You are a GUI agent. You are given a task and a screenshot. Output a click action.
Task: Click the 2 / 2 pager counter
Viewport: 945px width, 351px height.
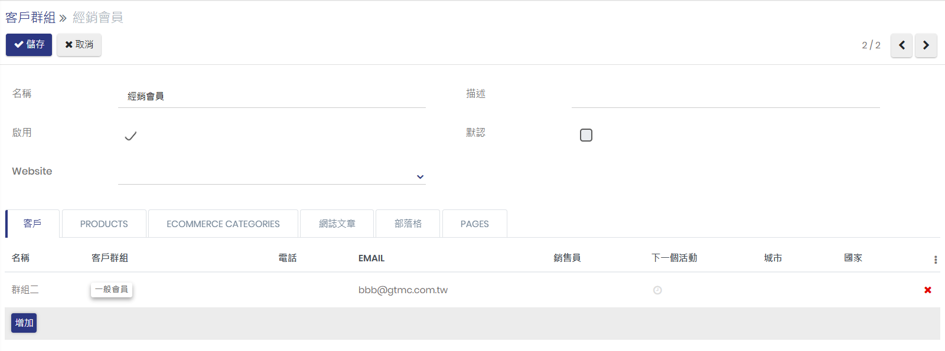pyautogui.click(x=871, y=45)
